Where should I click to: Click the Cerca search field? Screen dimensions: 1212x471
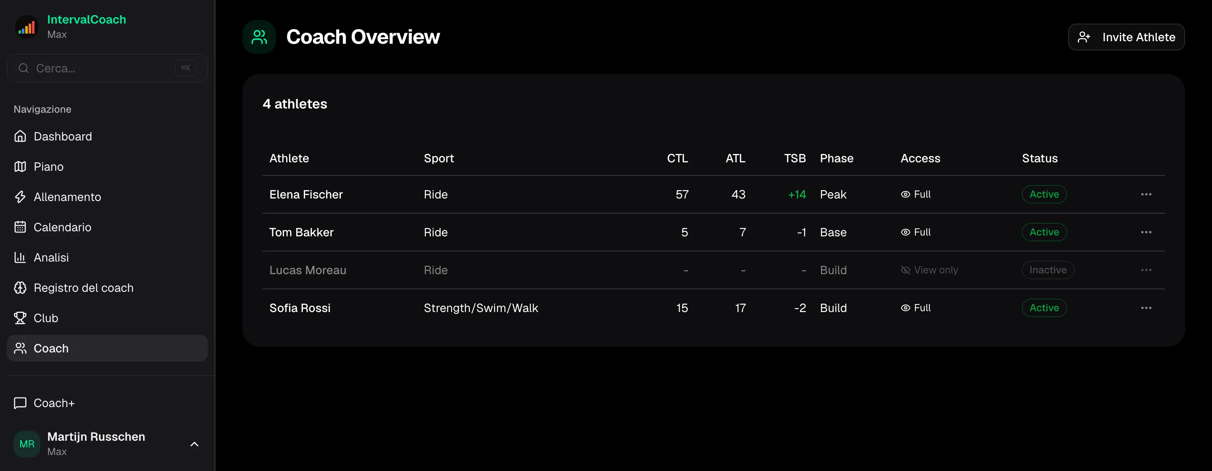click(x=107, y=68)
